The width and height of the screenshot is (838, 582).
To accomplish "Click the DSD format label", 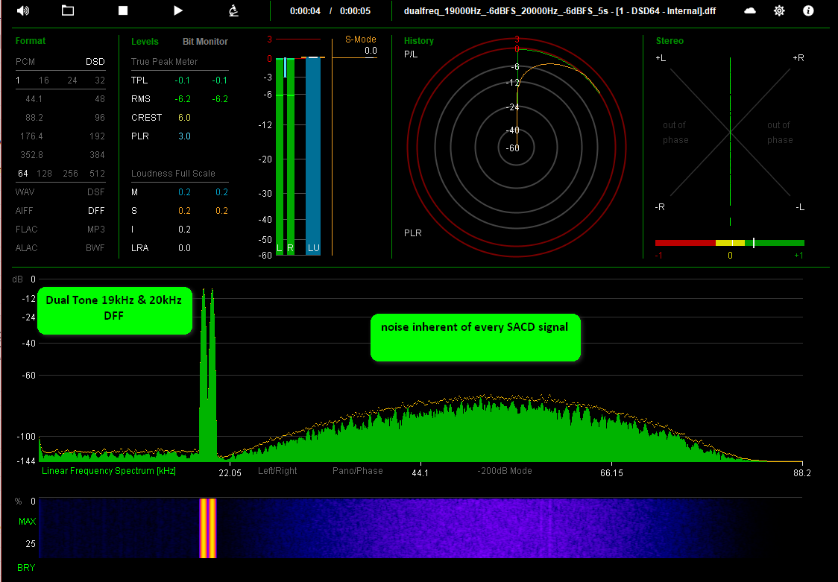I will (95, 61).
